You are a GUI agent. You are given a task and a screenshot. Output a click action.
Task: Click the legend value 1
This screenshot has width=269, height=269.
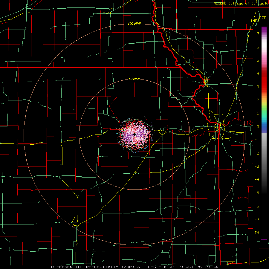pos(258,113)
